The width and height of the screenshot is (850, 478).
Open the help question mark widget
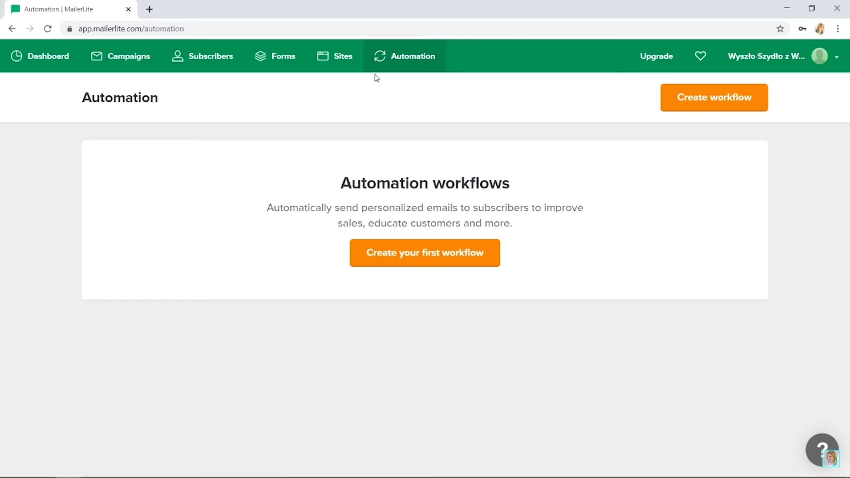tap(822, 450)
